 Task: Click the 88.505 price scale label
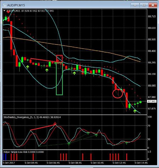(152, 40)
